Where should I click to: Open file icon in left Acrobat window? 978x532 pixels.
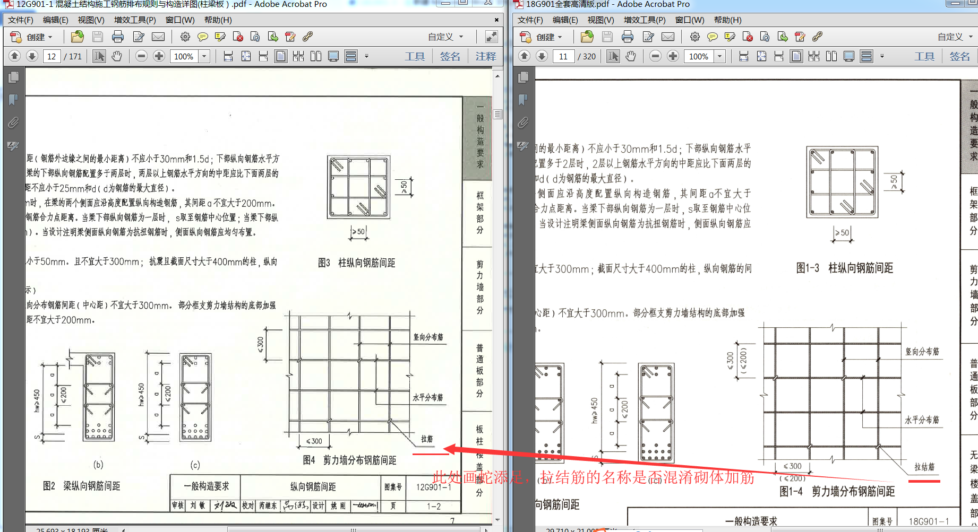coord(78,37)
